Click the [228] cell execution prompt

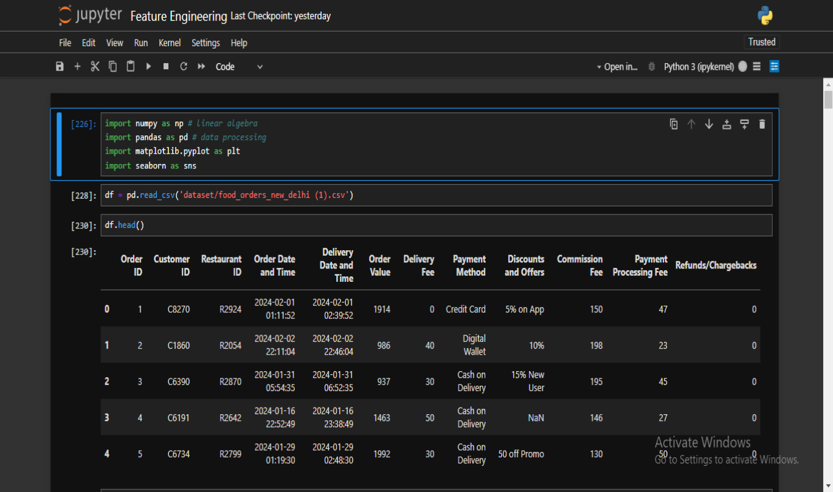pos(83,196)
